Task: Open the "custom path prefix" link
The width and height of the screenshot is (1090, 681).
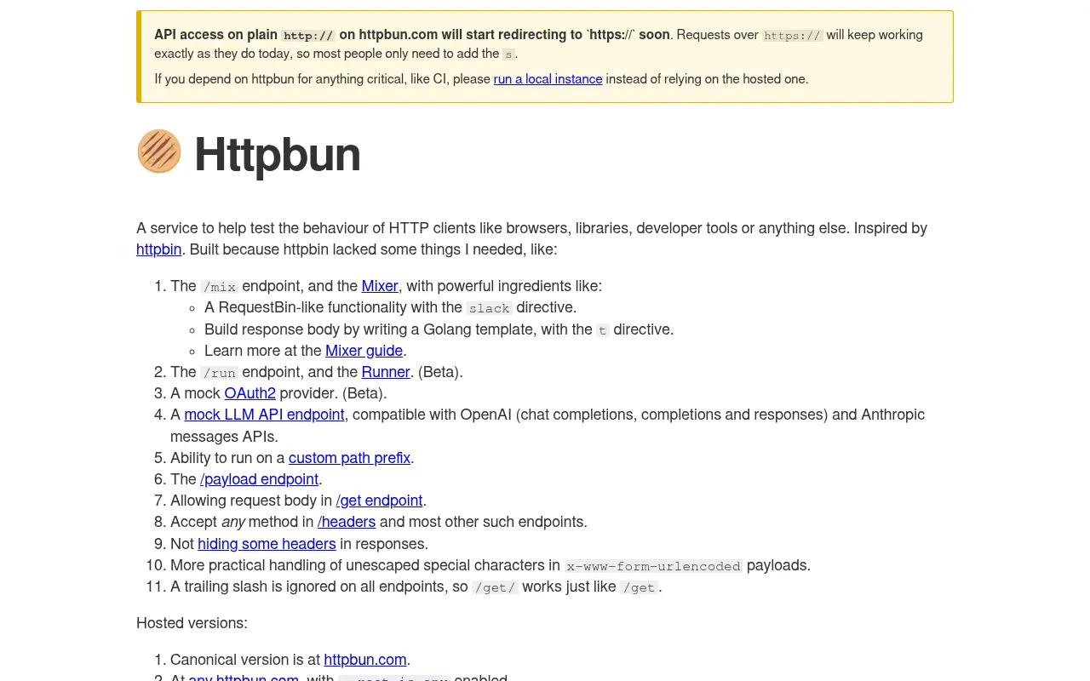Action: point(349,458)
